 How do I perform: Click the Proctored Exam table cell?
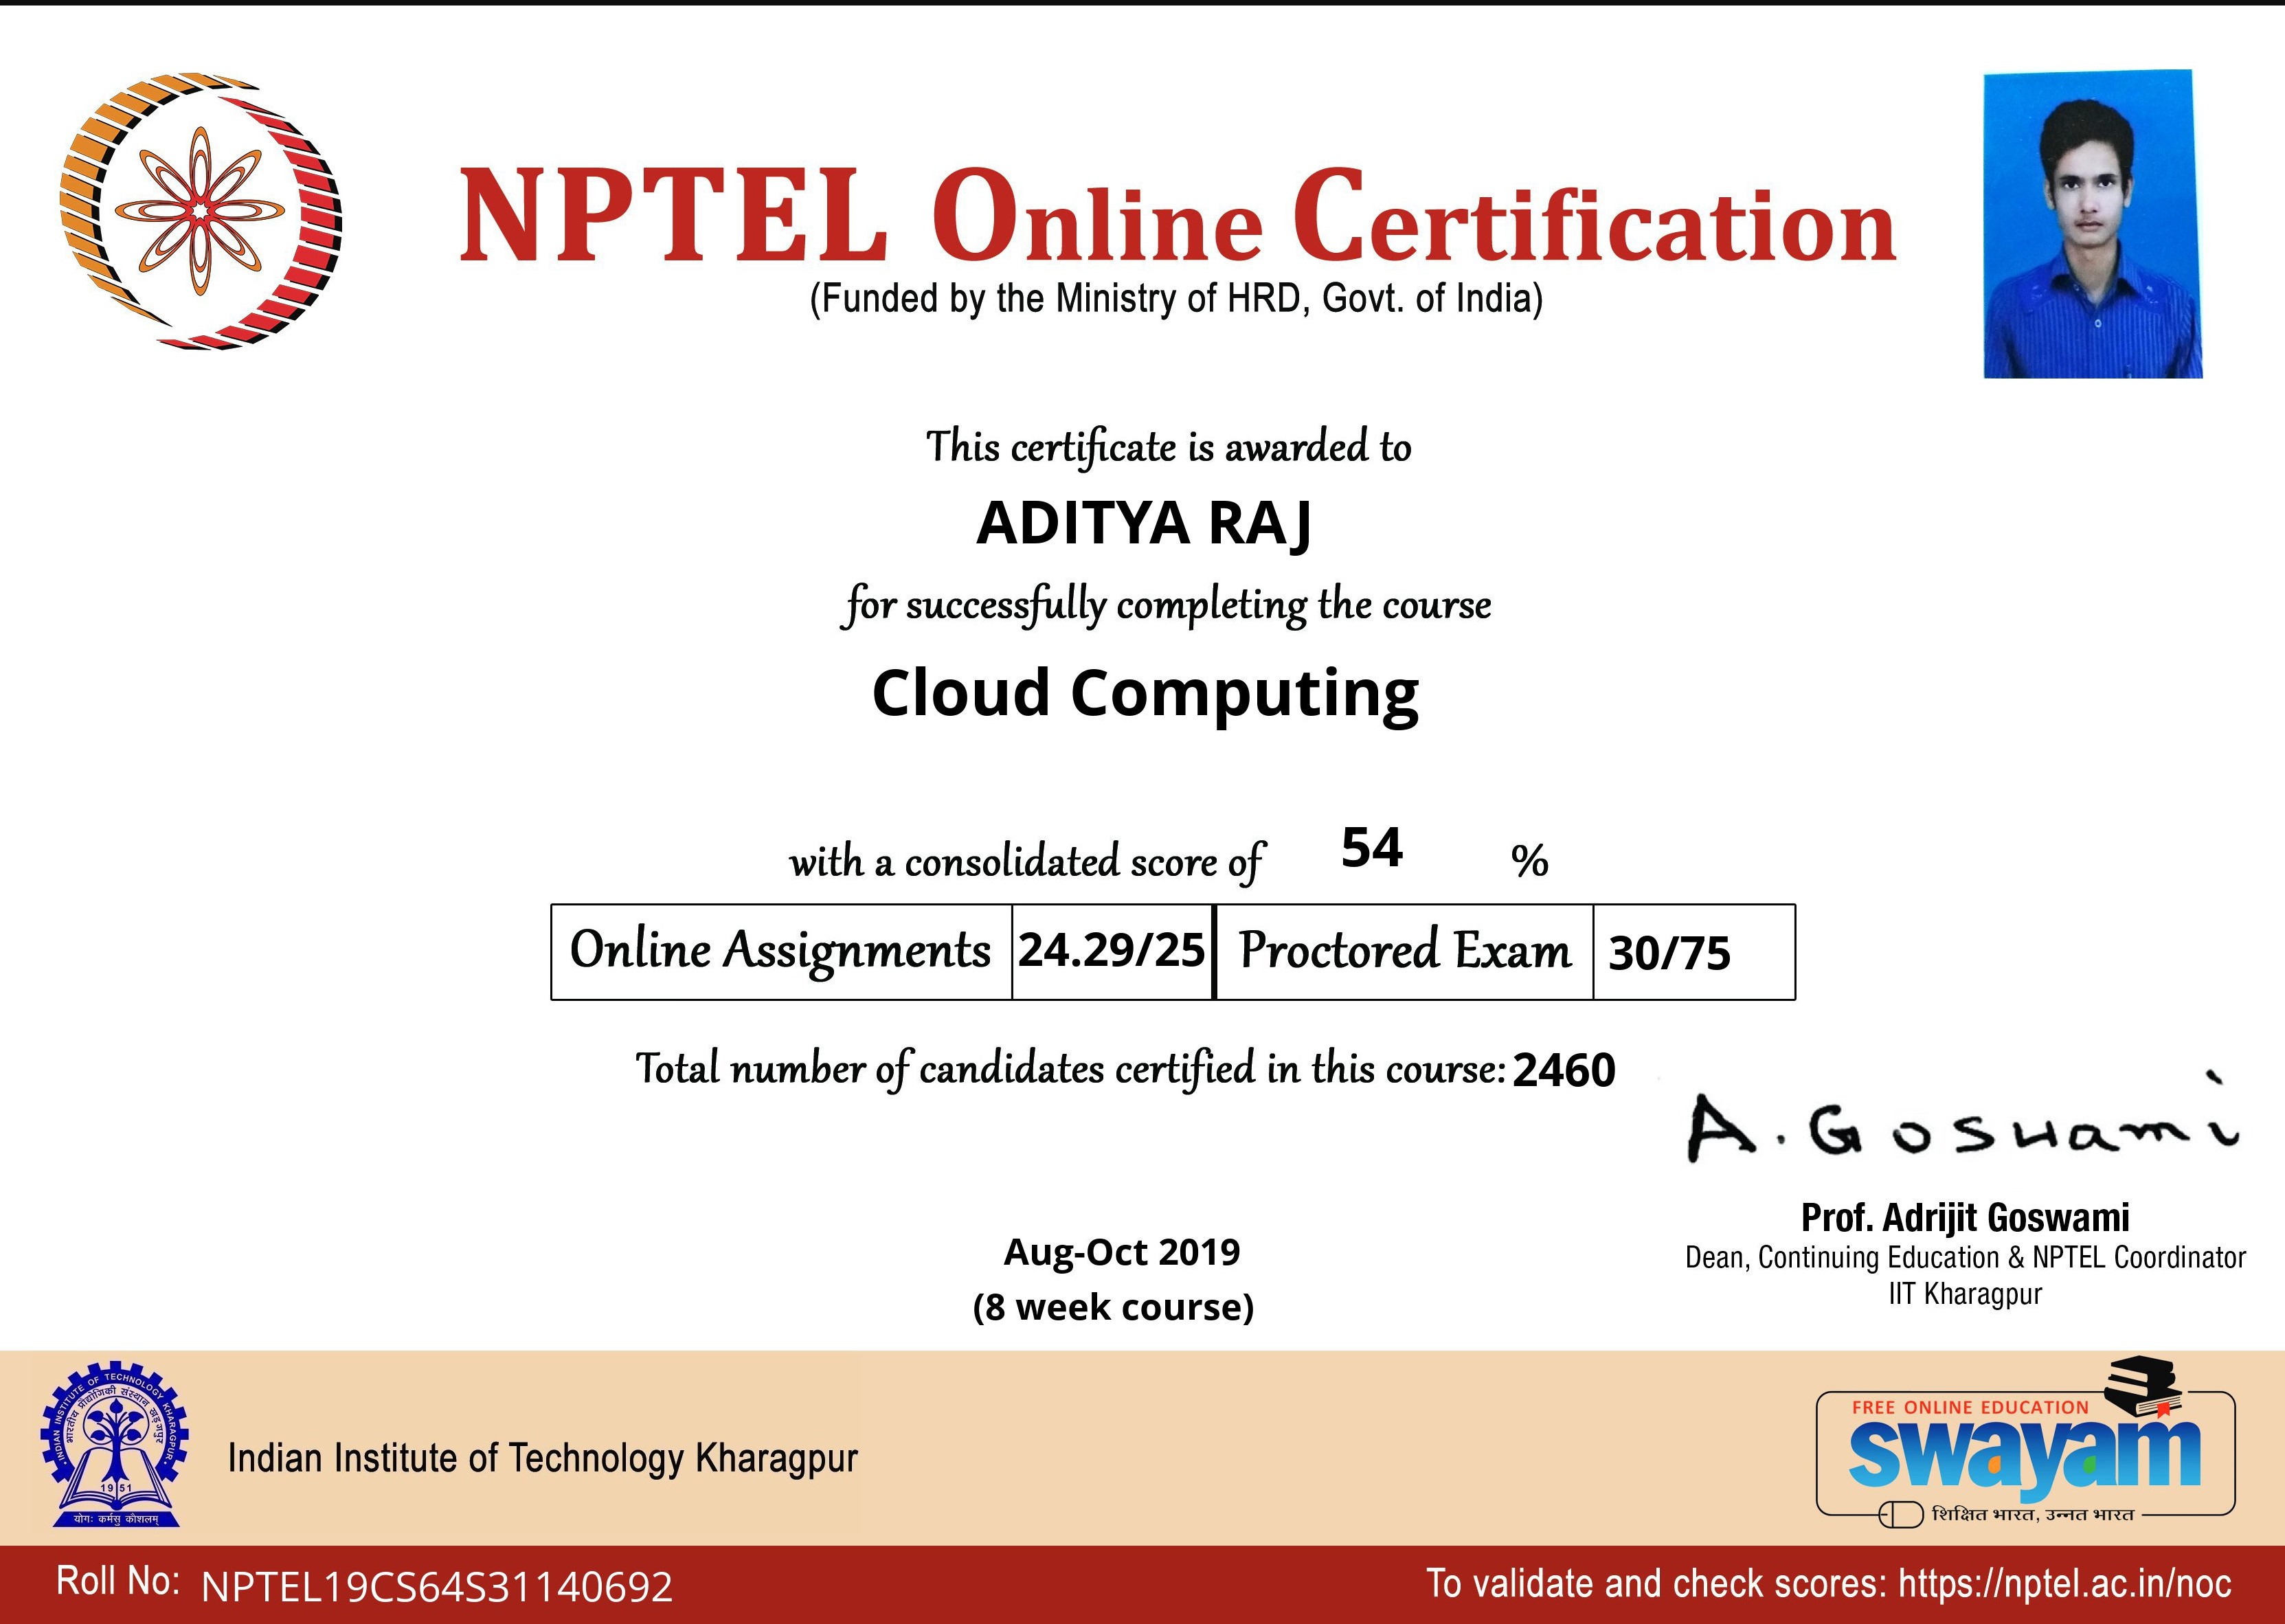(1405, 951)
